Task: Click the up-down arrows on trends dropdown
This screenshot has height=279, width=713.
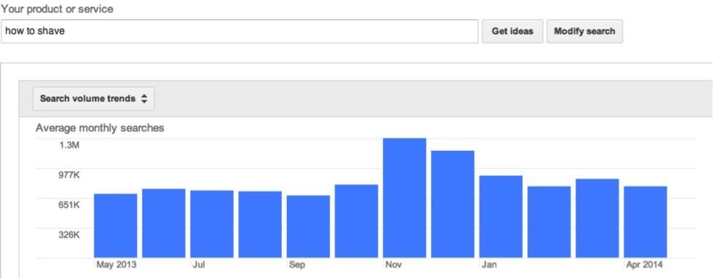Action: tap(144, 99)
